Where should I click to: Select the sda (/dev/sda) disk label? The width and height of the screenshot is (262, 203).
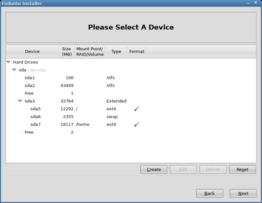coord(32,70)
